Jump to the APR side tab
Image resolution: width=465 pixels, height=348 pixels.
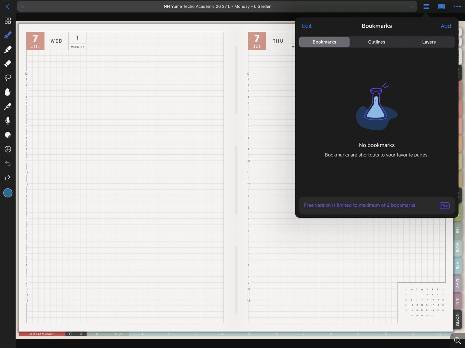(457, 265)
